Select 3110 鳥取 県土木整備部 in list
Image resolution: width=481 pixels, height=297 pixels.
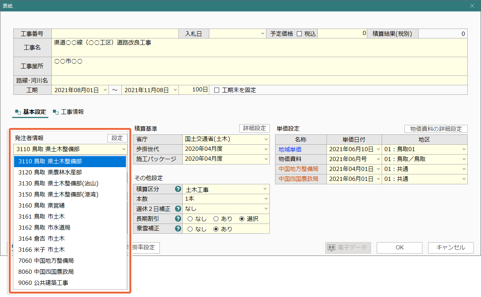coord(70,161)
